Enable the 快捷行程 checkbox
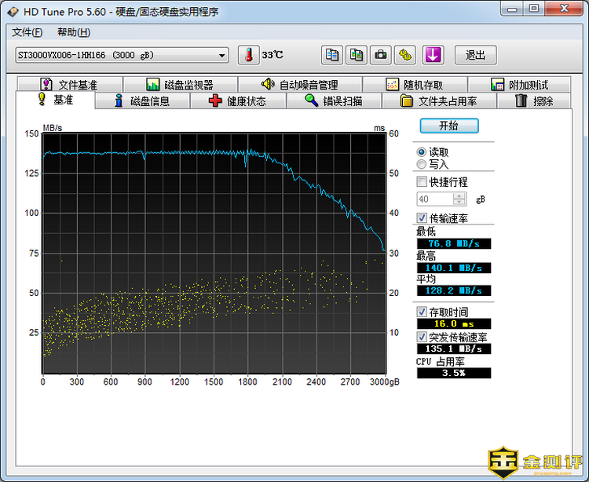The height and width of the screenshot is (482, 589). click(423, 182)
